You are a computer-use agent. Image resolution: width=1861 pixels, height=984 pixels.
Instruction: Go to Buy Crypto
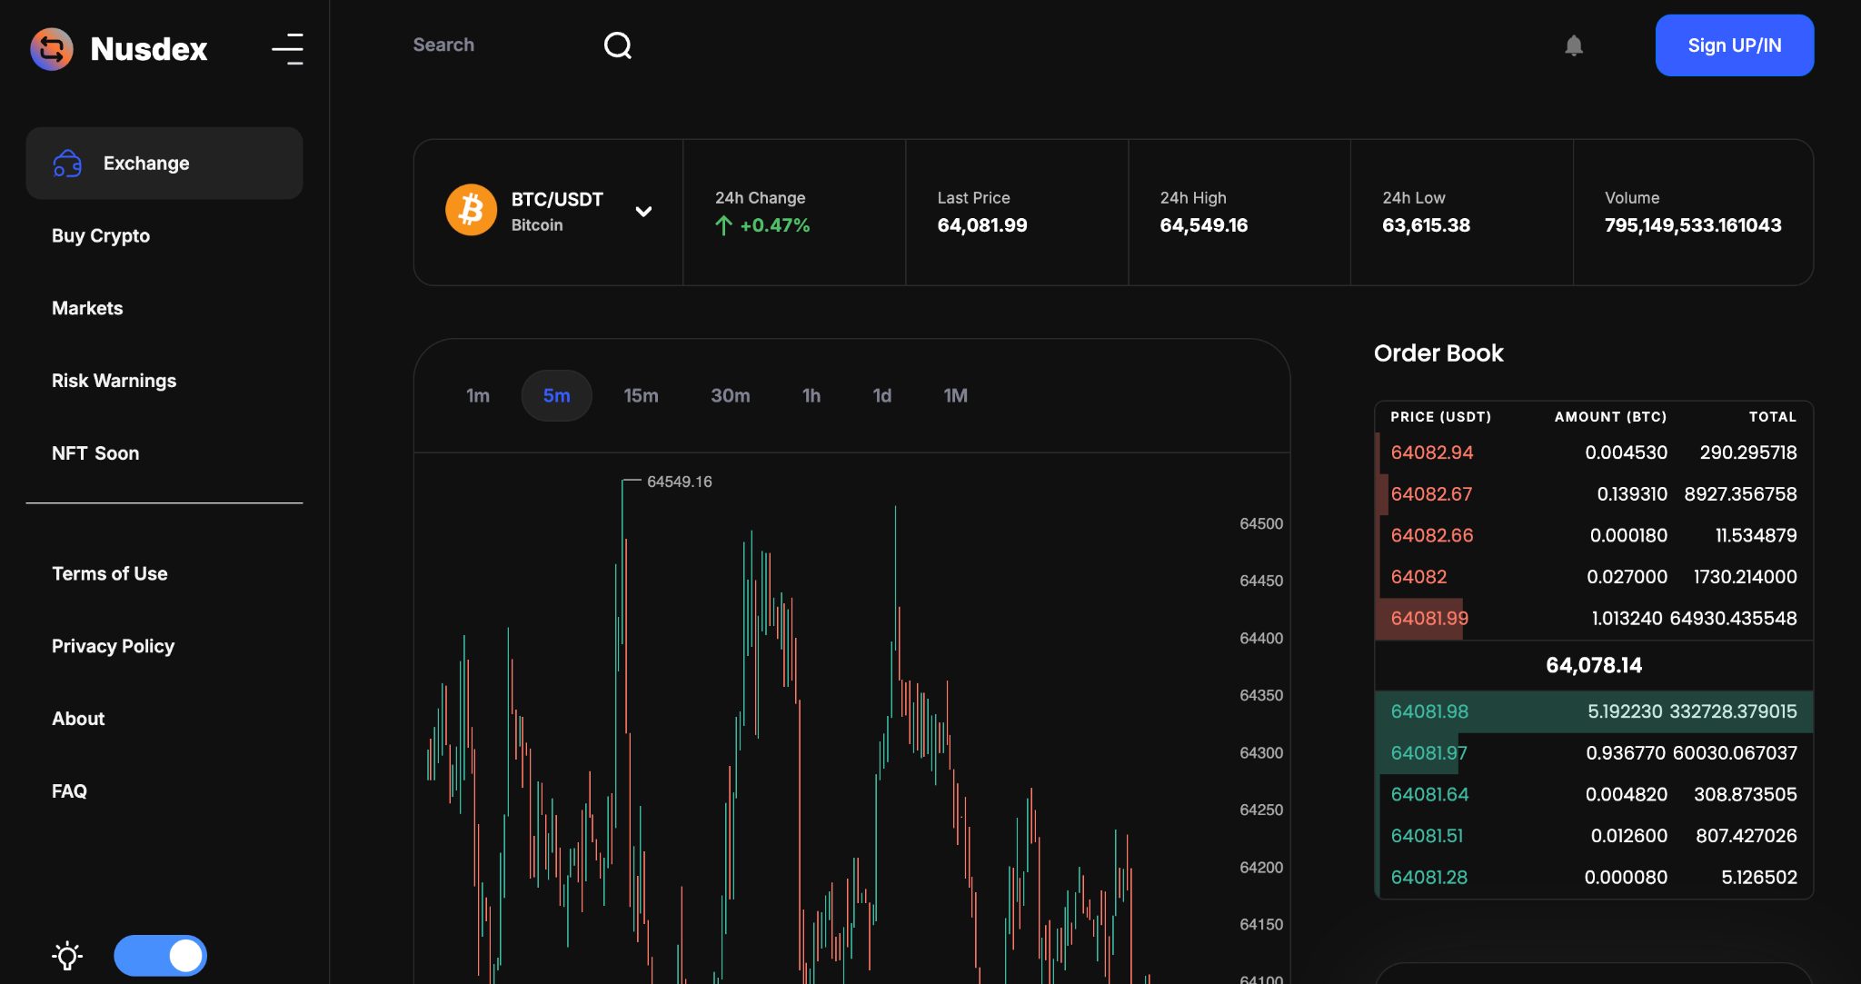101,236
